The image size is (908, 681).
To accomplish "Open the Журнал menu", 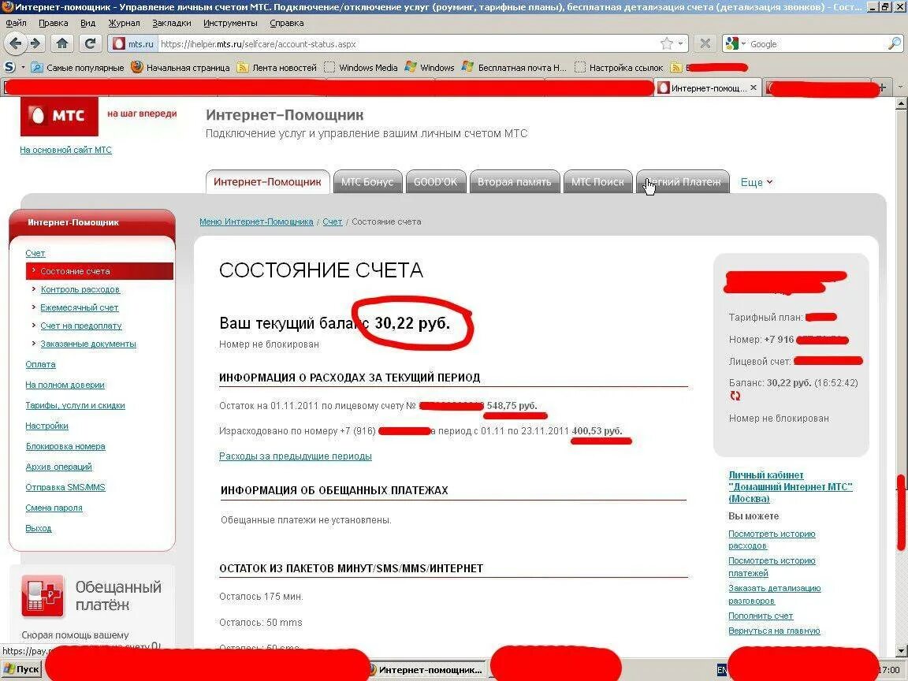I will pos(124,23).
